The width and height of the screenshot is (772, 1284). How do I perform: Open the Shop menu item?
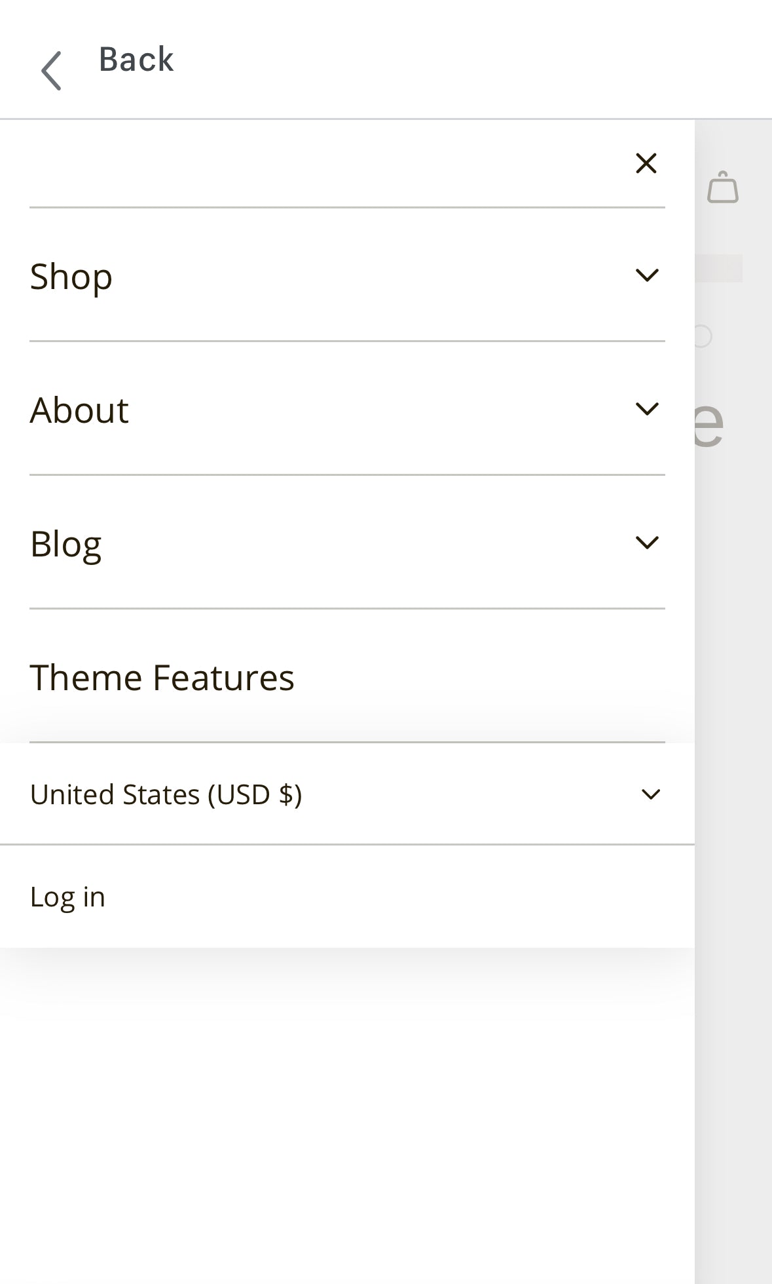coord(71,277)
